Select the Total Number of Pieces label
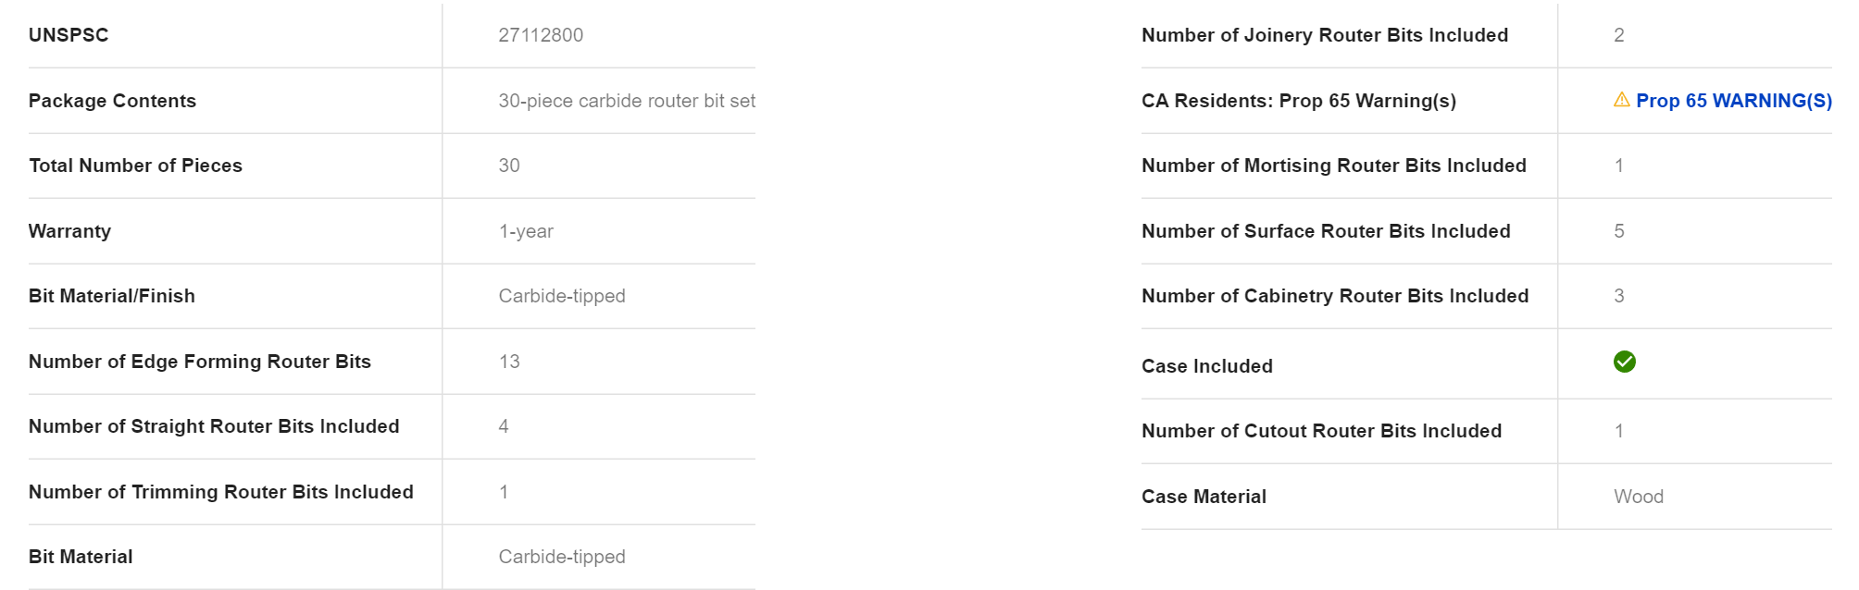Viewport: 1859px width, 590px height. click(x=135, y=166)
